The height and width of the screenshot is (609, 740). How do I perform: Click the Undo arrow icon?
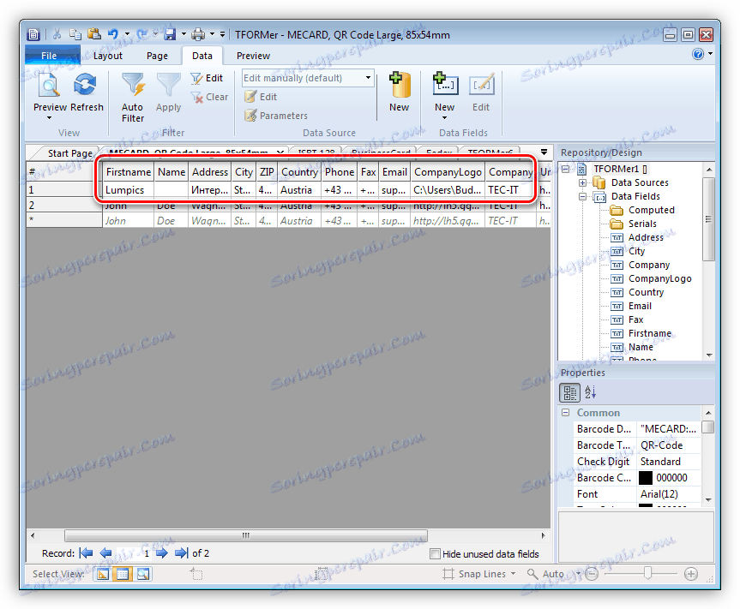(113, 34)
